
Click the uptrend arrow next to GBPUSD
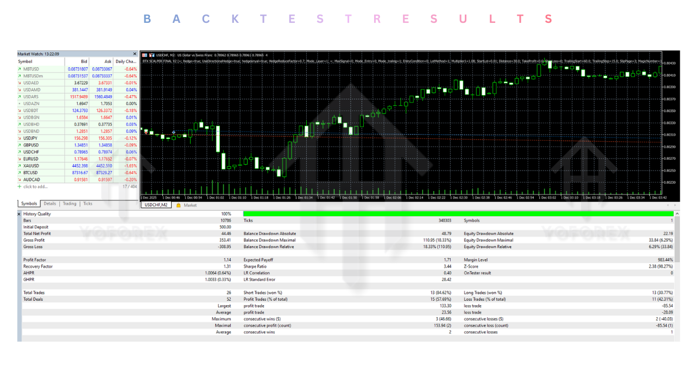20,145
